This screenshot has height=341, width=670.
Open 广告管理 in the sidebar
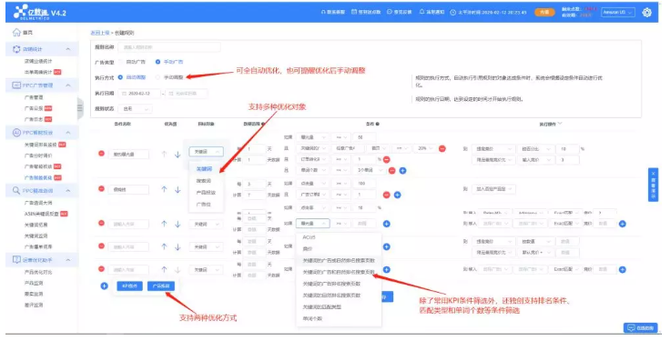(34, 97)
